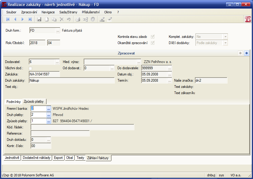Viewport: 253px width, 179px height.
Task: Click the Copy record icon
Action: (54, 19)
